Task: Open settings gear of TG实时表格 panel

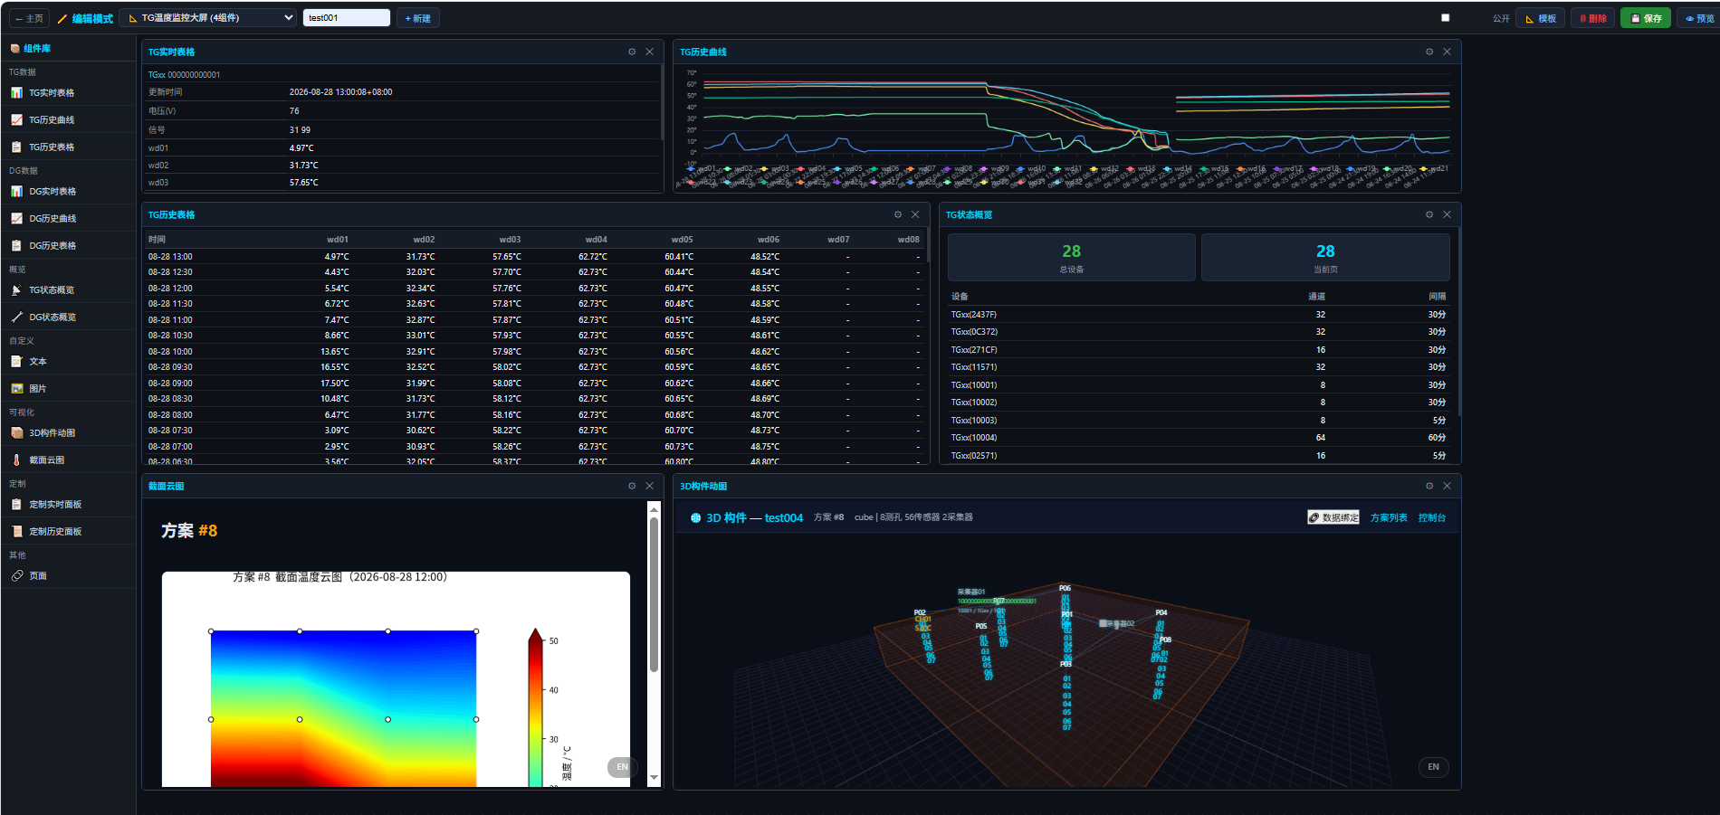Action: [x=632, y=52]
